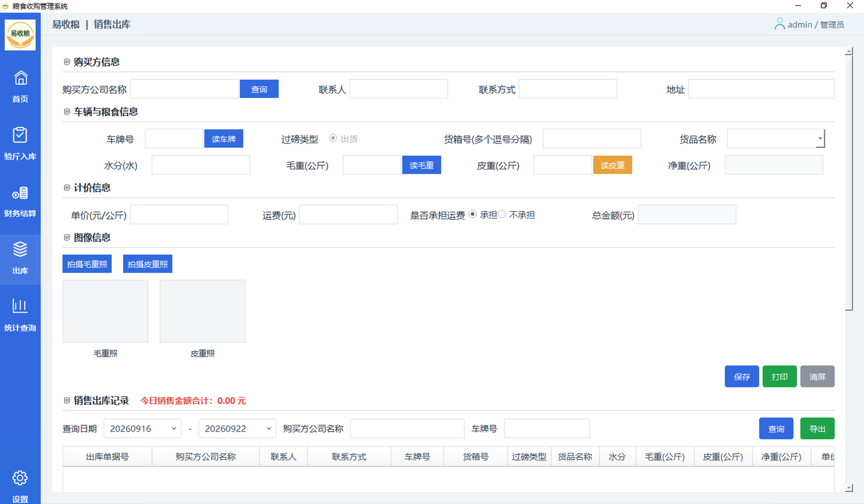This screenshot has width=864, height=504.
Task: Open the 验斤入库 clipboard icon
Action: pos(20,135)
